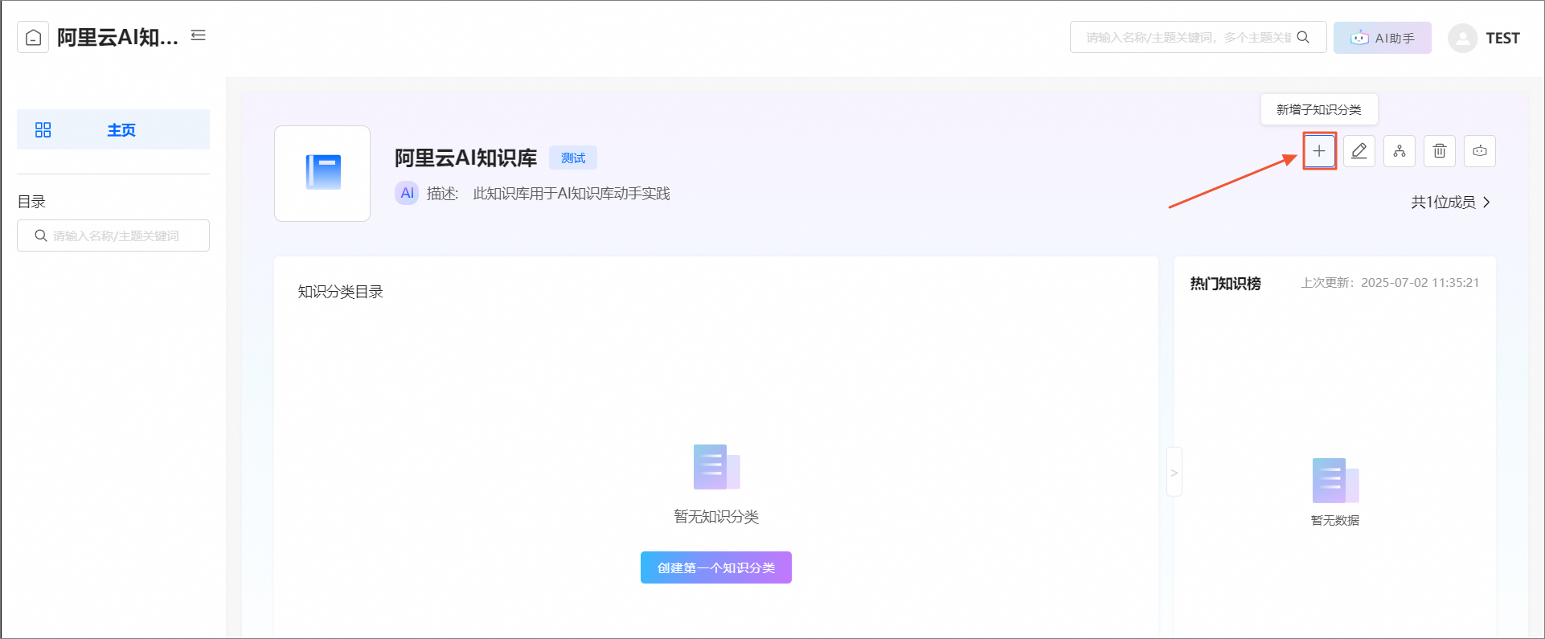1545x639 pixels.
Task: Click the home icon beside the title
Action: coord(33,37)
